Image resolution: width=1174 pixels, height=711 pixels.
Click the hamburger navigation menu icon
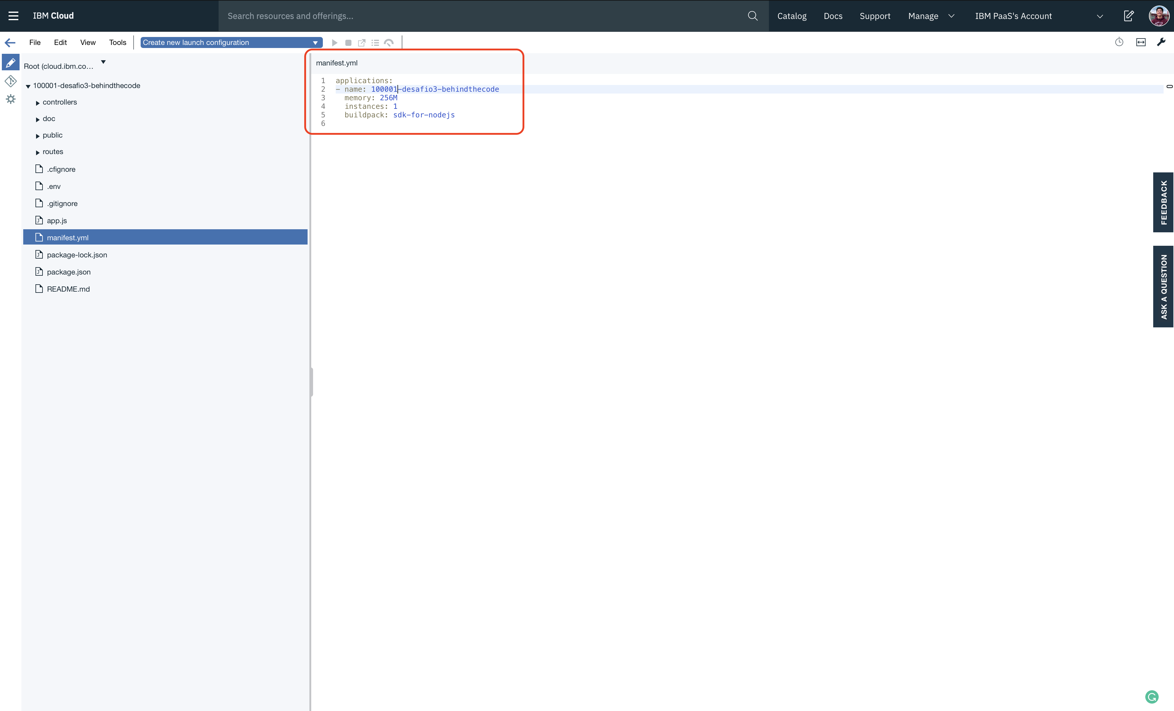point(13,16)
